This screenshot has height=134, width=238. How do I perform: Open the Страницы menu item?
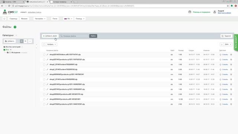coord(13,19)
